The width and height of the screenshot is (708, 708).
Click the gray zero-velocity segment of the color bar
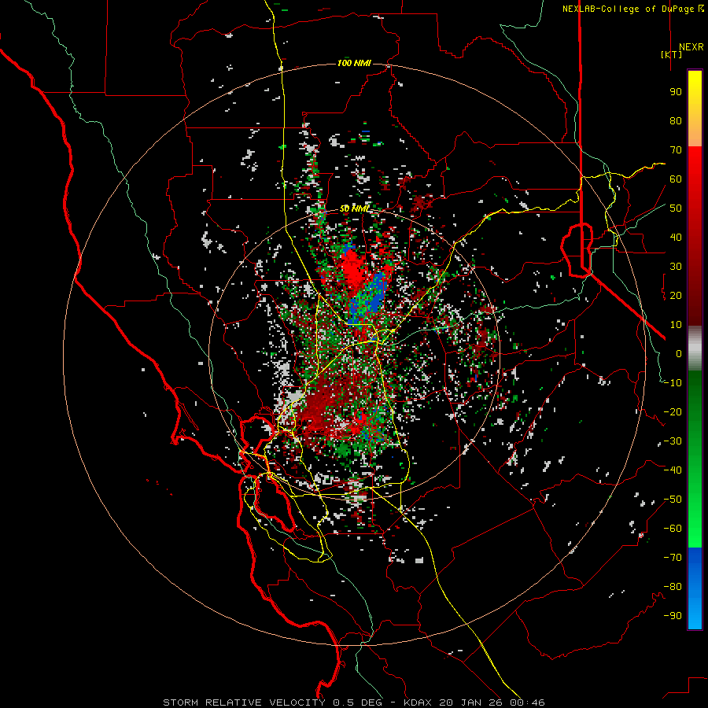click(695, 348)
